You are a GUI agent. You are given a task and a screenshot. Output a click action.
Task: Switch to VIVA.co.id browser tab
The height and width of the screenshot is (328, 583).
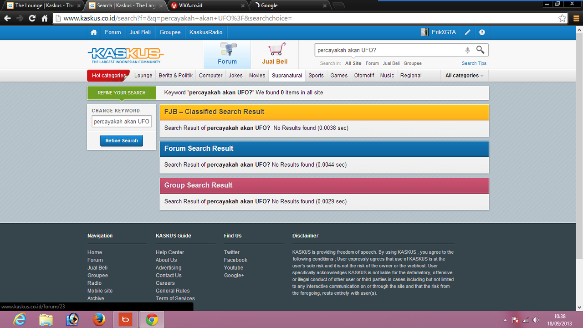click(x=207, y=5)
